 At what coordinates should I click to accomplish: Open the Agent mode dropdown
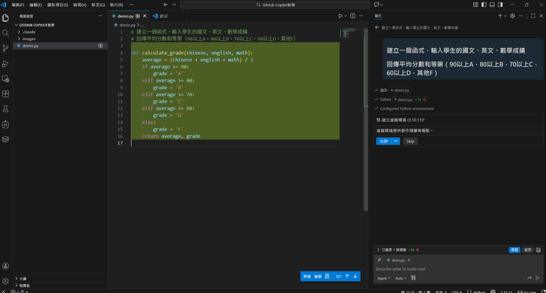pyautogui.click(x=384, y=278)
